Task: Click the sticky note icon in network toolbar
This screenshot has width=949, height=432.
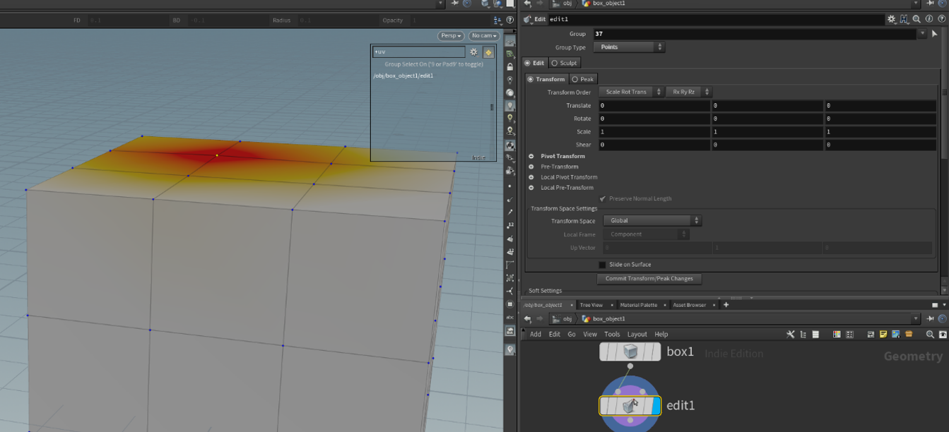Action: point(883,335)
